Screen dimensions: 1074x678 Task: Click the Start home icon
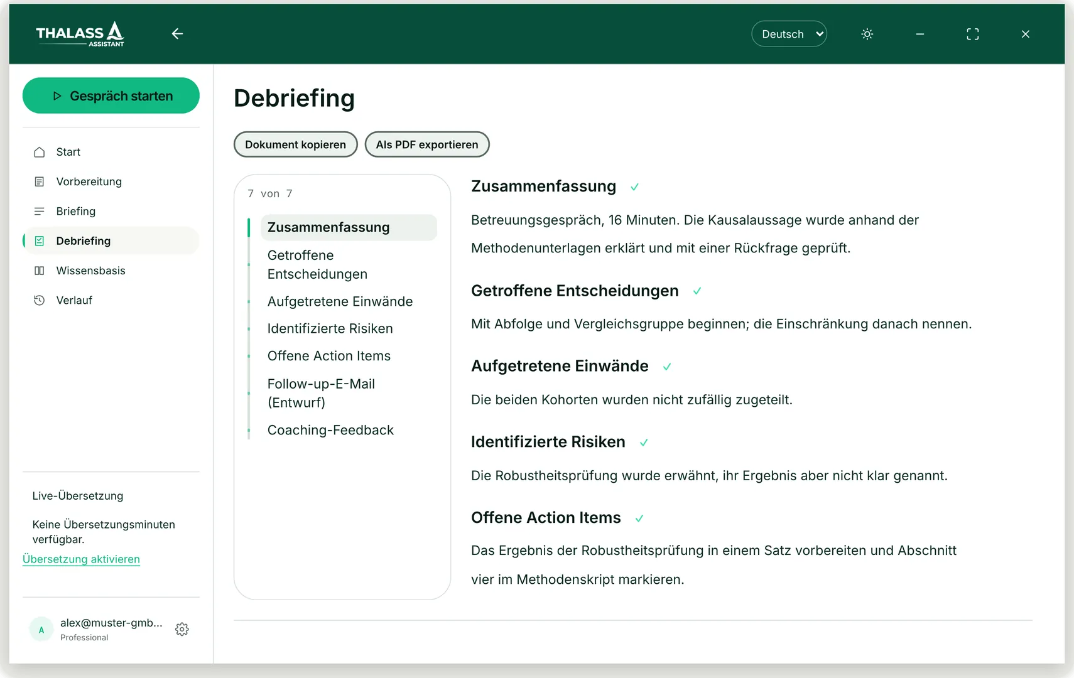pos(40,152)
